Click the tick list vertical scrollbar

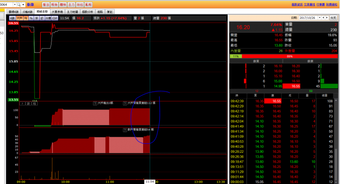[336, 141]
